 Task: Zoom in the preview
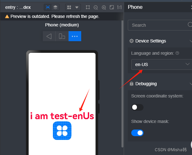[x=104, y=8]
